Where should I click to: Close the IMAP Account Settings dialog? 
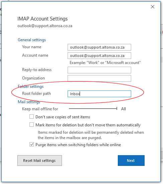coord(152,7)
